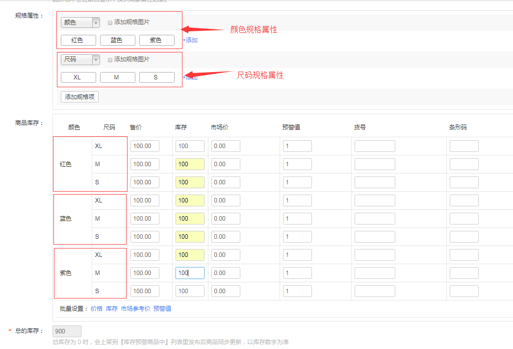Click the 市场价 column header

(x=220, y=127)
